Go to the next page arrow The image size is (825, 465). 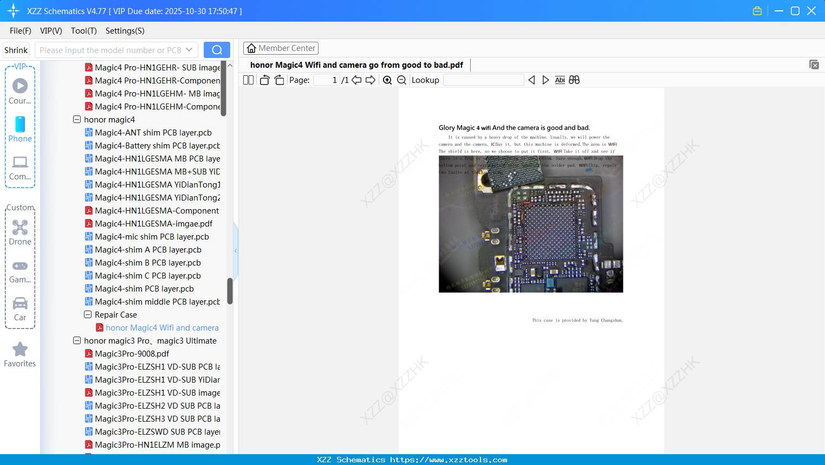(371, 80)
